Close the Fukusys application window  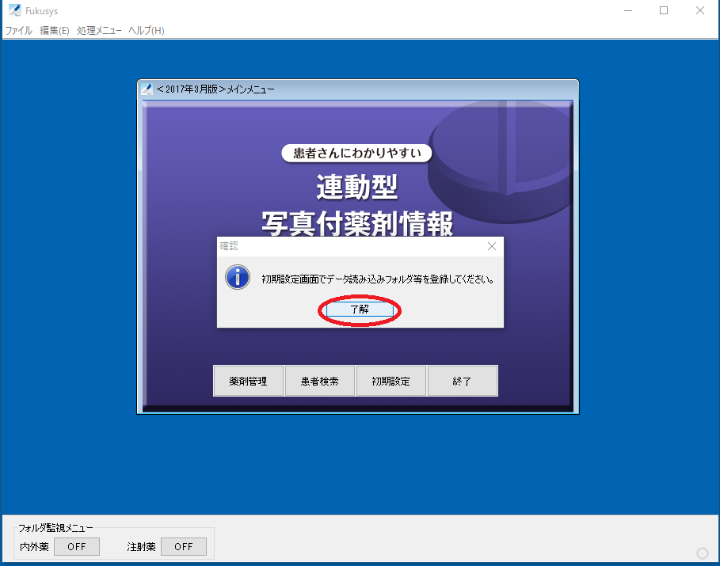coord(699,10)
